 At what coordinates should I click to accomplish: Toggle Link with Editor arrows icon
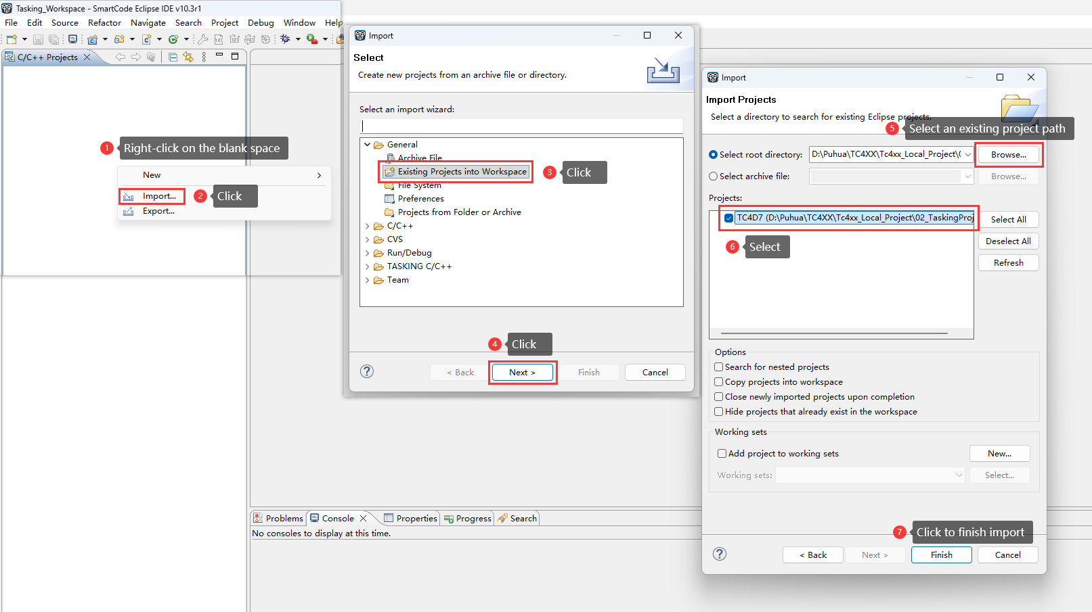tap(188, 57)
